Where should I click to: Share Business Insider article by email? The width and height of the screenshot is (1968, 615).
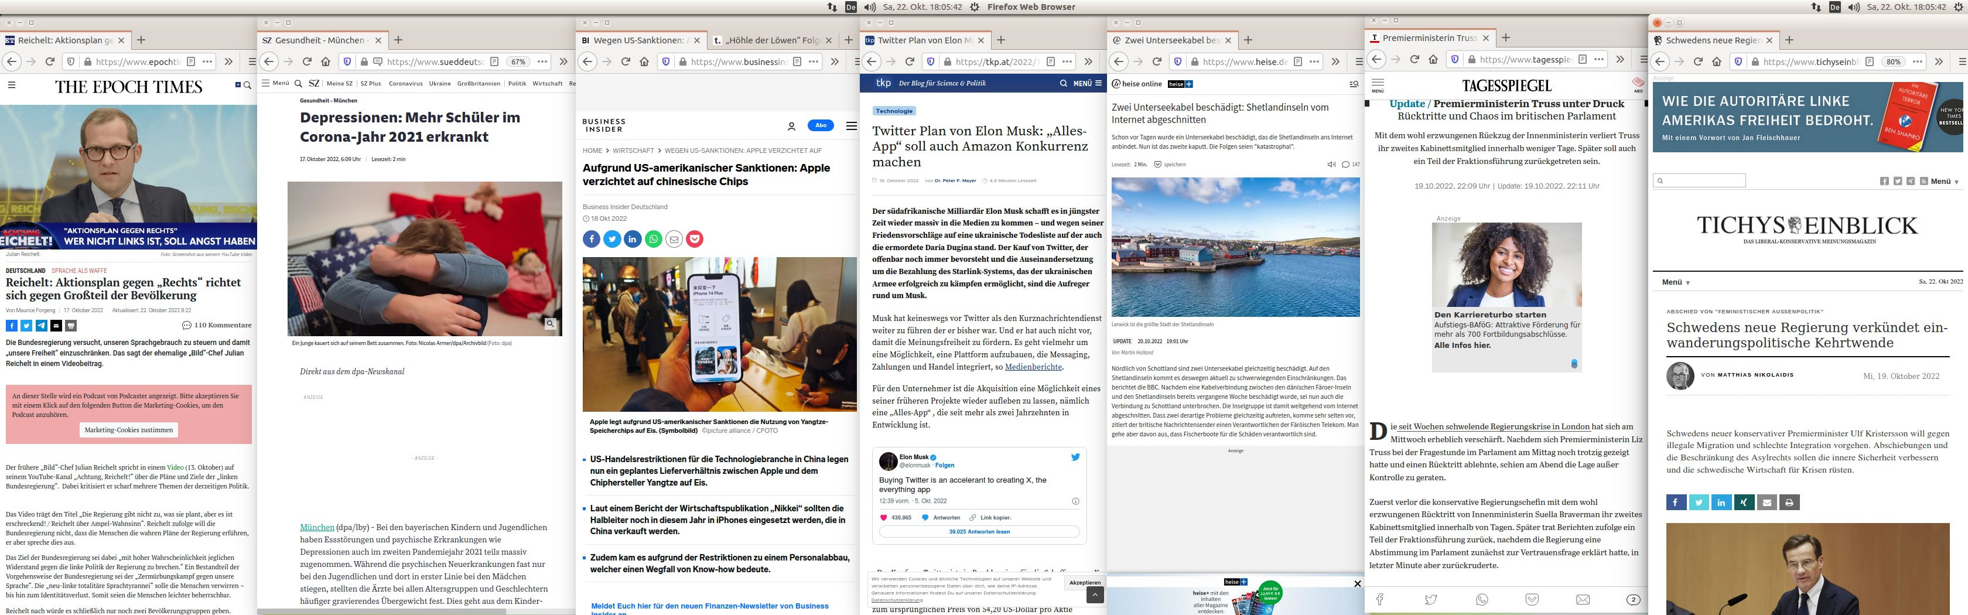click(x=674, y=239)
